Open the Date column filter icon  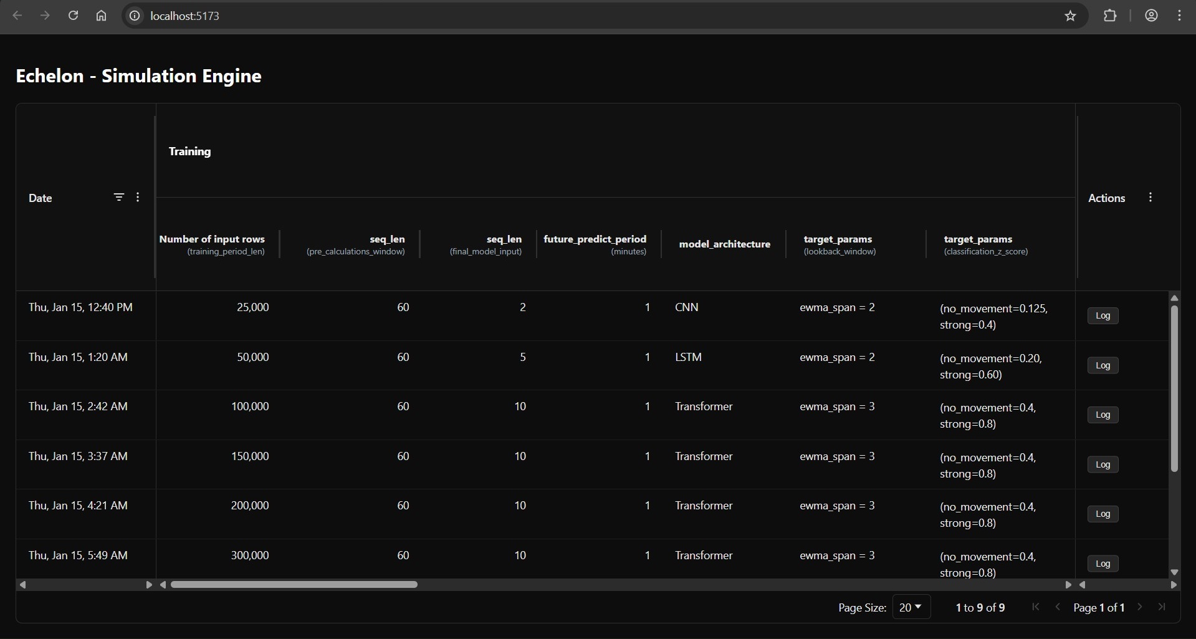[118, 197]
